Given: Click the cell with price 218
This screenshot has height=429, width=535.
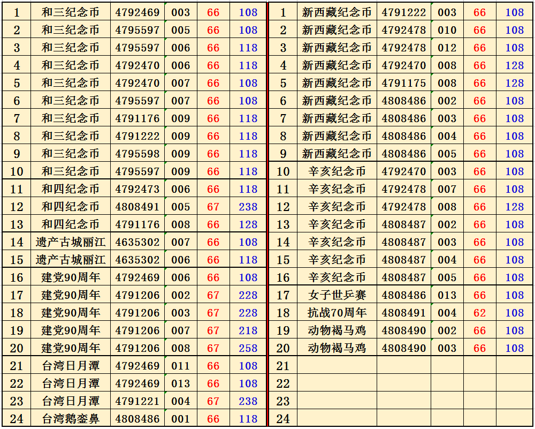Looking at the screenshot, I should 248,330.
